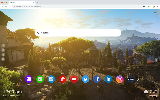
Task: Open the purple gallery shortcut icon
Action: pos(29,79)
